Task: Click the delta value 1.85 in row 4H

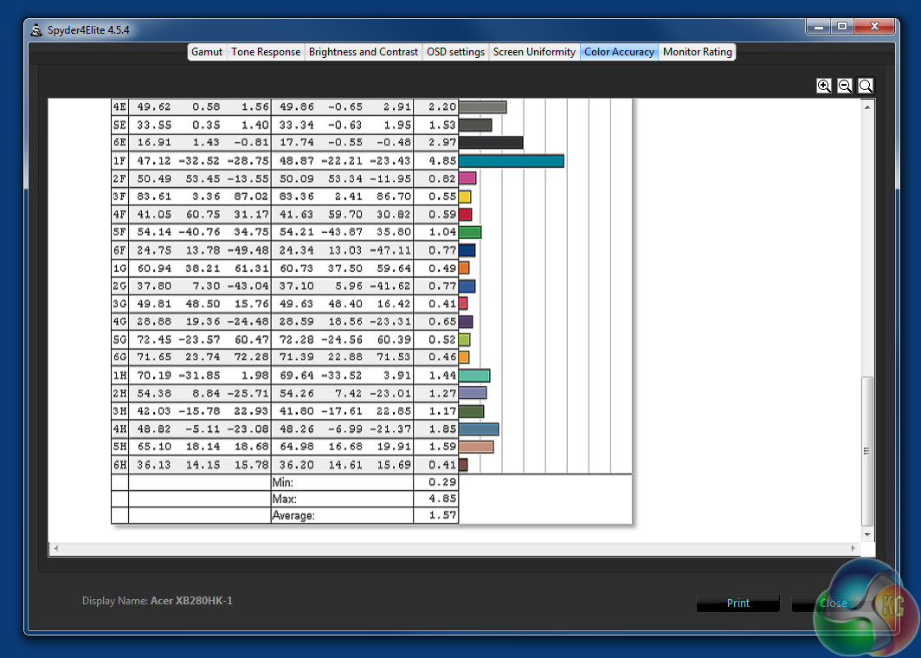Action: pos(441,429)
